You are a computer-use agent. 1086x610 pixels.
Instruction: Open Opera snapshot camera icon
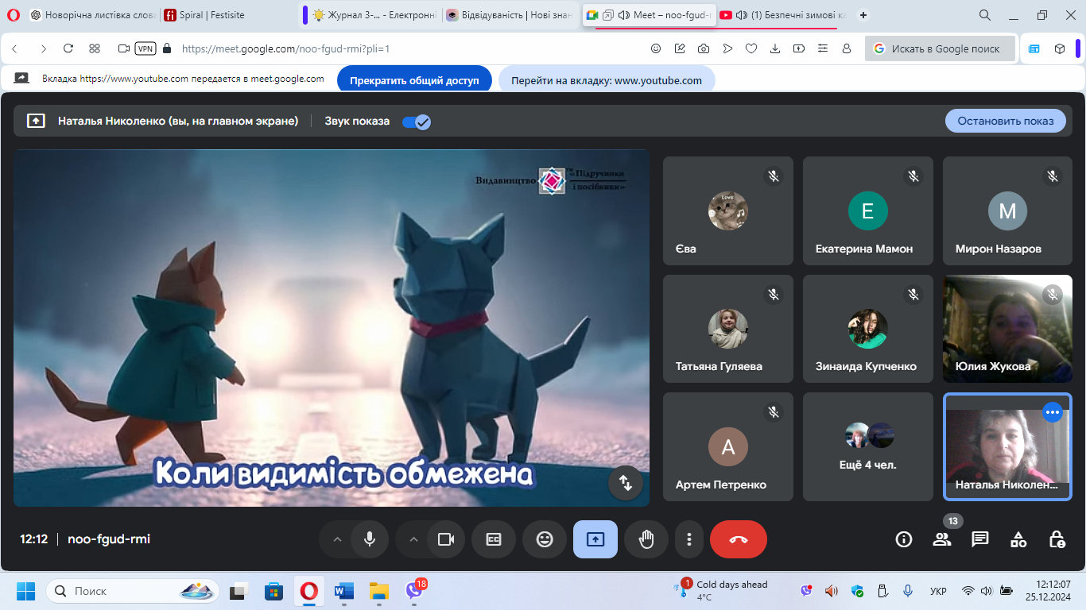(x=704, y=48)
